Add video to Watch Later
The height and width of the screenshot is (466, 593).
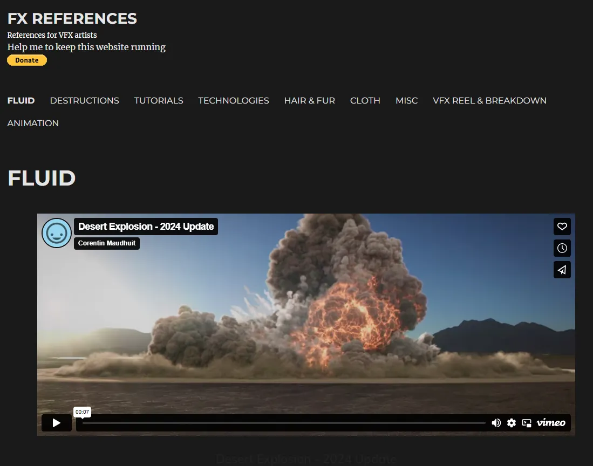[x=562, y=248]
